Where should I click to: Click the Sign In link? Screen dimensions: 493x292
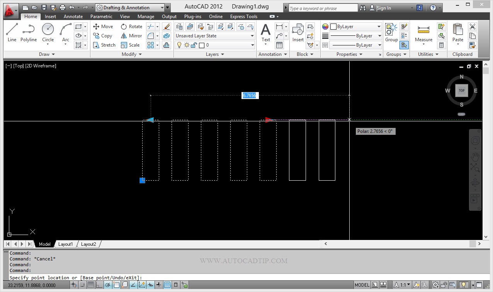[x=384, y=7]
